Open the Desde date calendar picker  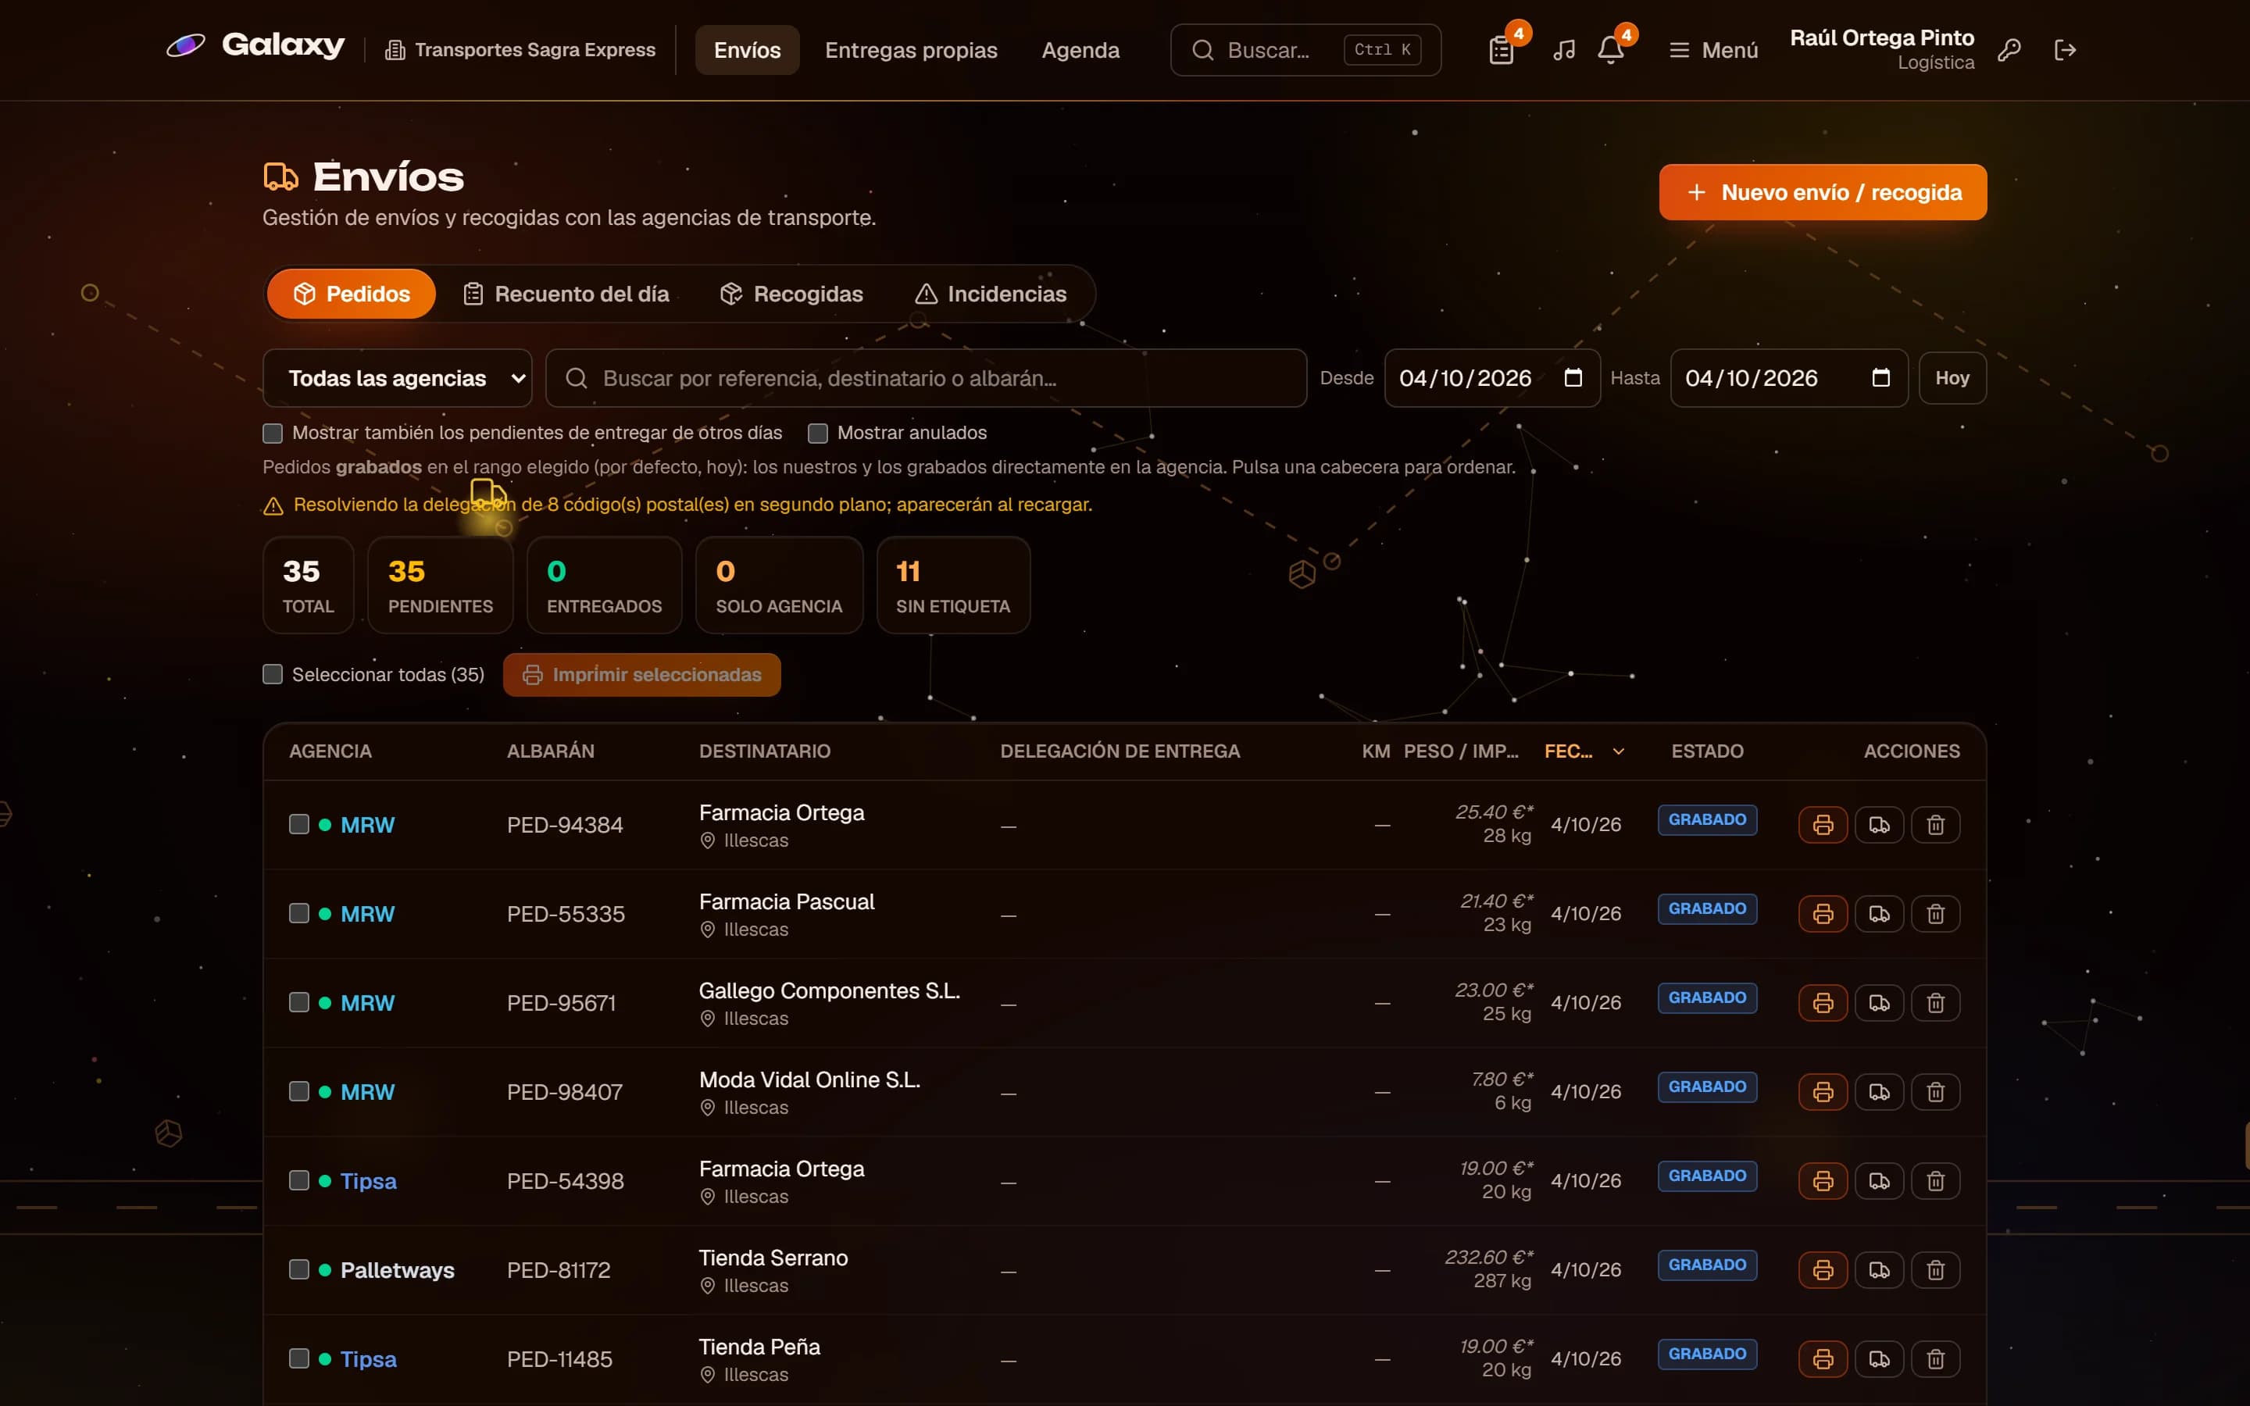(x=1573, y=377)
